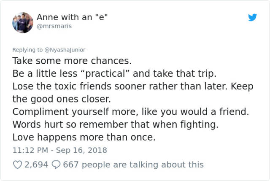This screenshot has width=270, height=181.
Task: Click the "Lose the toxic friends" sentence
Action: pos(121,86)
